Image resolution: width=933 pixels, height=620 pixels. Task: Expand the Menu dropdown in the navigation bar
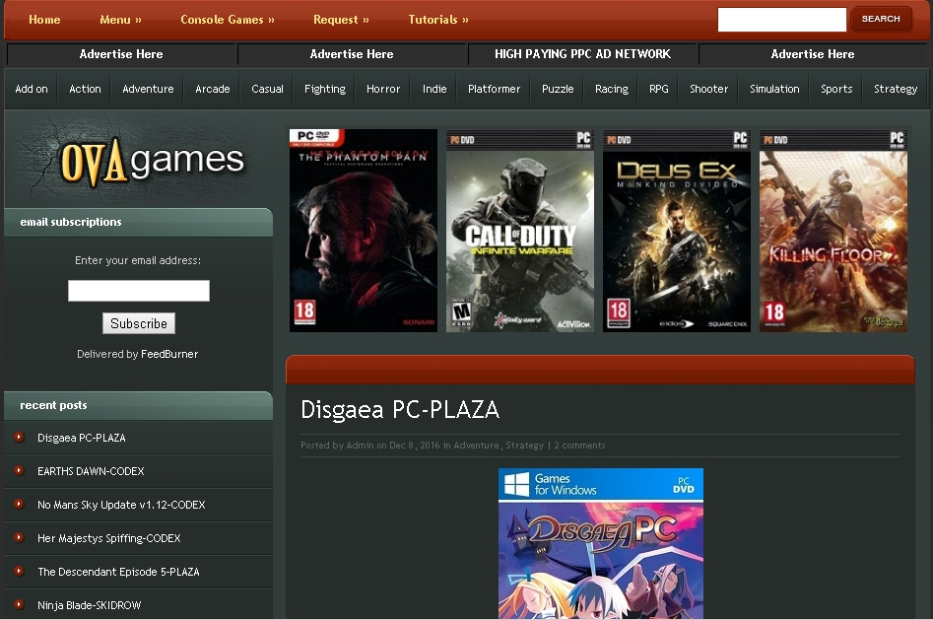click(x=120, y=19)
